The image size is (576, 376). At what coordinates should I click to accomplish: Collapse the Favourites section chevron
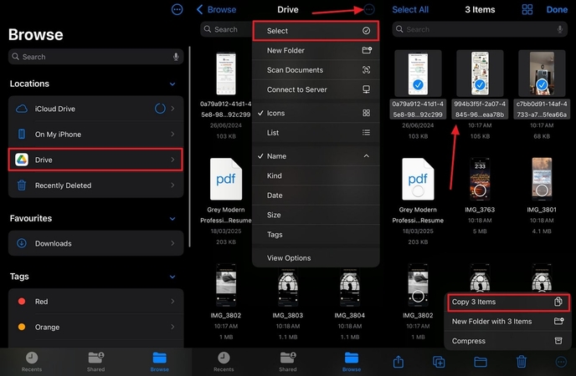172,219
